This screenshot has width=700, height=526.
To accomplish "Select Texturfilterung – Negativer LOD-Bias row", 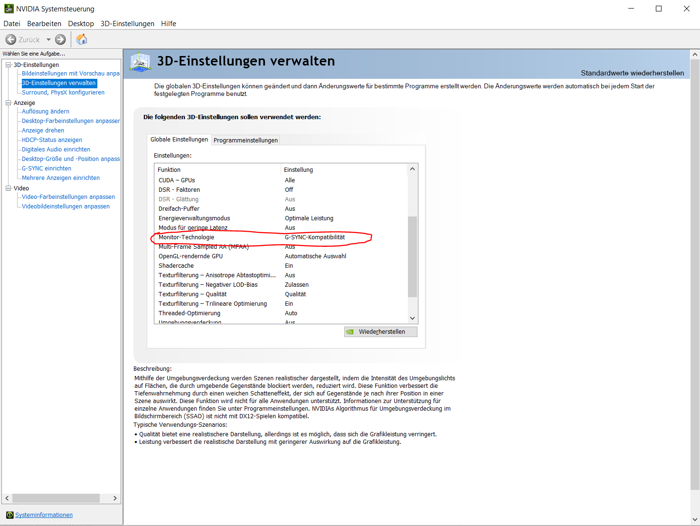I will coord(281,285).
